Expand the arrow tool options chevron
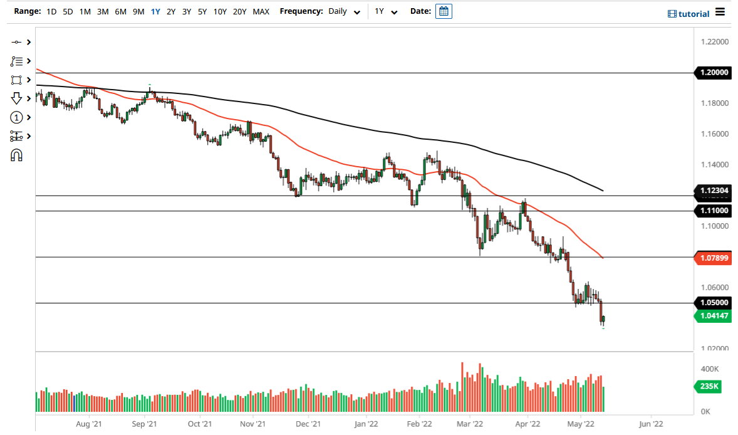This screenshot has width=738, height=435. [28, 98]
